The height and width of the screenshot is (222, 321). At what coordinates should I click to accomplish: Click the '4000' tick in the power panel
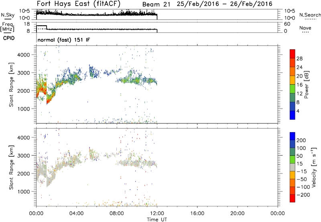coord(24,55)
